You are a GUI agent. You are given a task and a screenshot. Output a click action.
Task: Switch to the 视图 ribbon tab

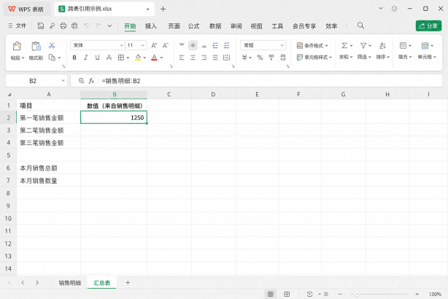pyautogui.click(x=256, y=26)
